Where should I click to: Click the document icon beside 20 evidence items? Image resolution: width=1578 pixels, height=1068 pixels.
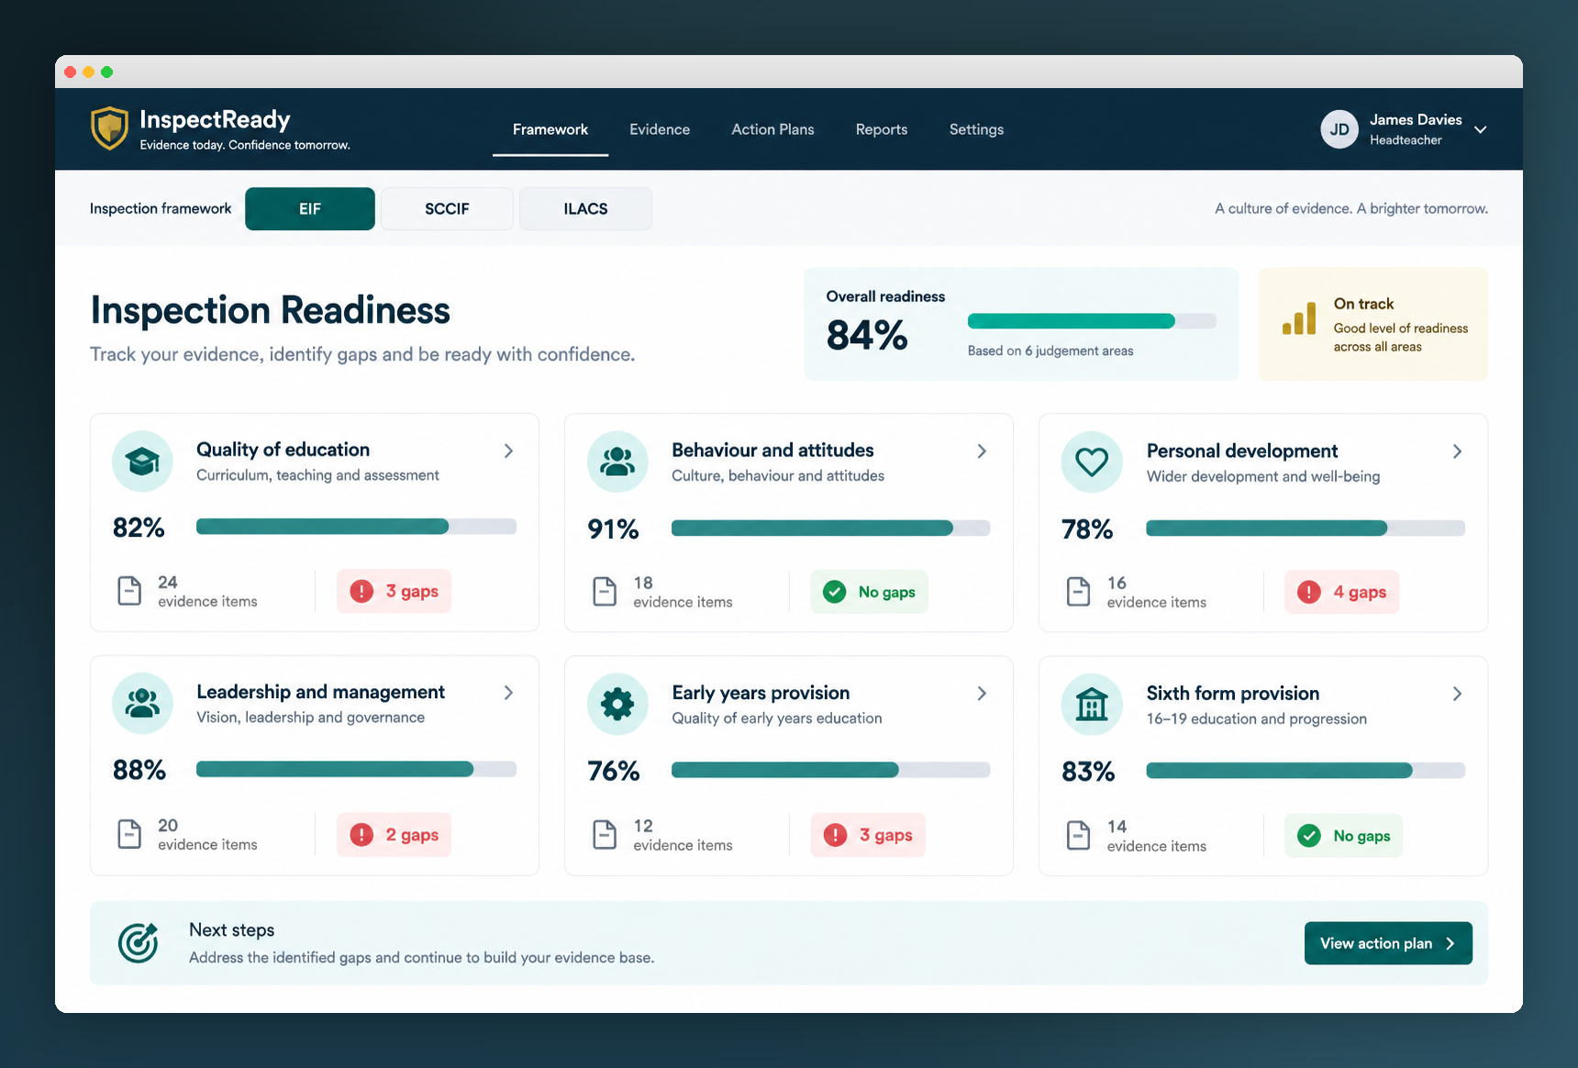(129, 834)
